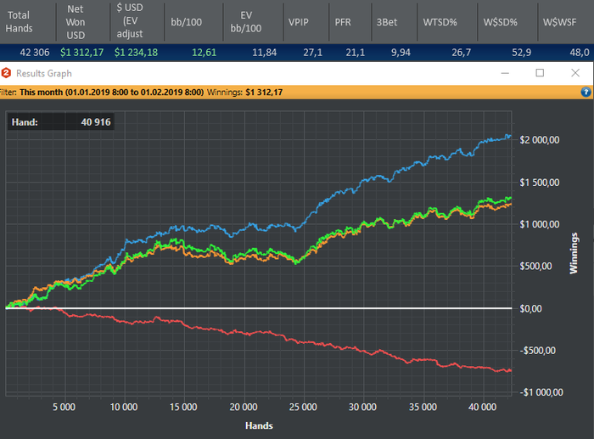Click the W$SD% column header
Viewport: 594px width, 439px height.
click(500, 22)
